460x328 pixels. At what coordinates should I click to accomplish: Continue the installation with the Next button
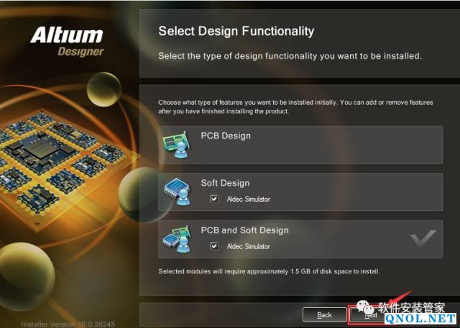click(367, 315)
